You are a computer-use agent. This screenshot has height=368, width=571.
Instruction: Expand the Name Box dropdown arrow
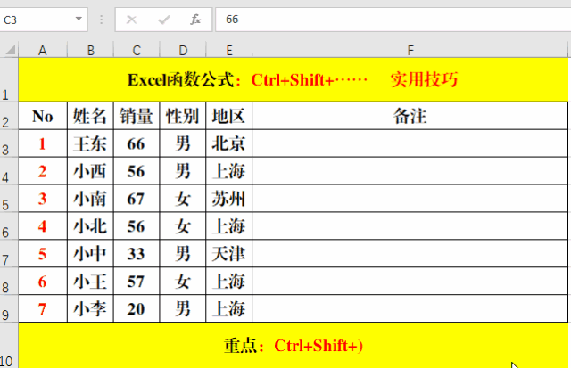(79, 19)
